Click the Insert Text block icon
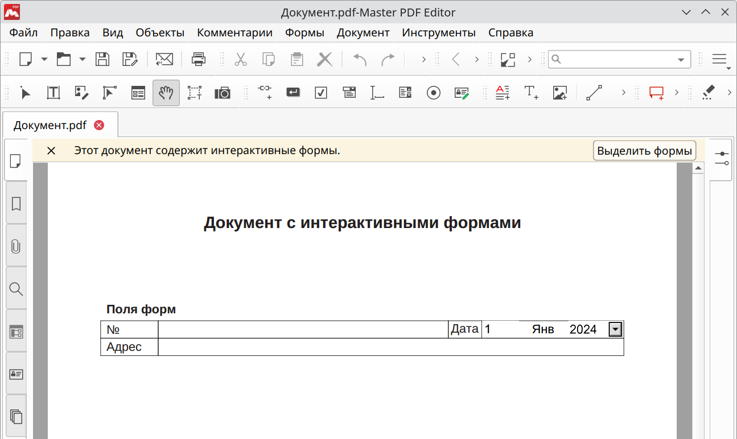Viewport: 737px width, 439px height. [x=503, y=93]
